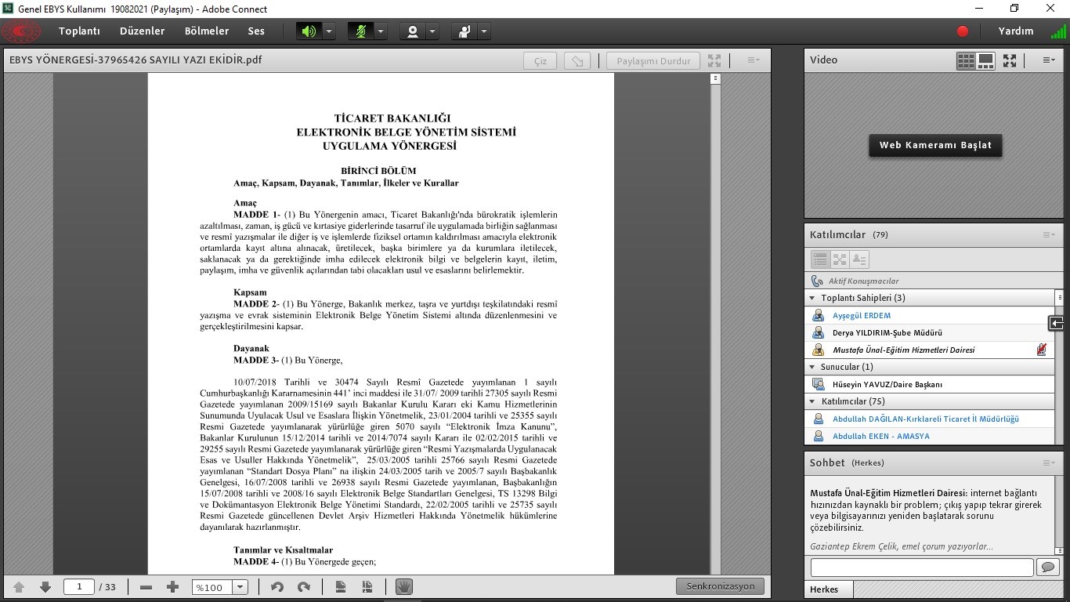Image resolution: width=1070 pixels, height=602 pixels.
Task: Click the raise hand status icon
Action: [x=465, y=31]
